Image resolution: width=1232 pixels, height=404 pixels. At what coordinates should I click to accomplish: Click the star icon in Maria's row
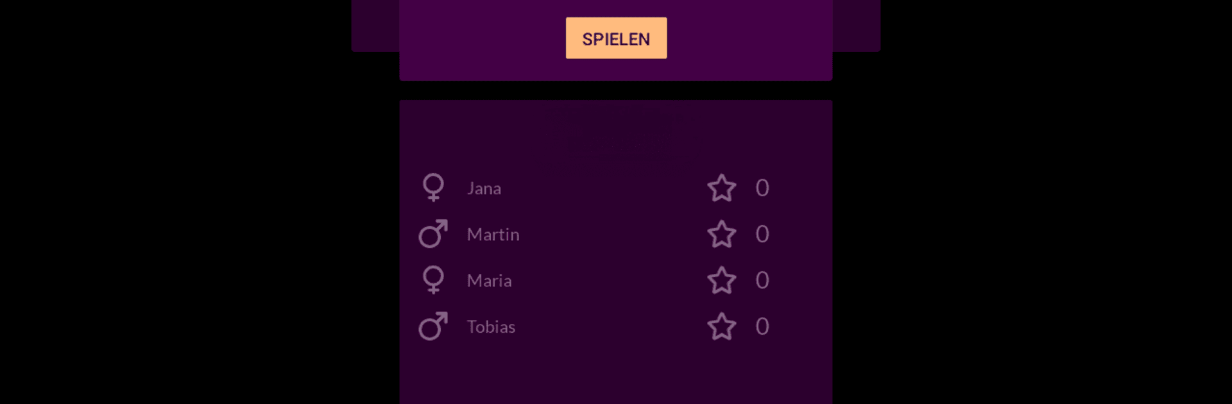click(722, 280)
